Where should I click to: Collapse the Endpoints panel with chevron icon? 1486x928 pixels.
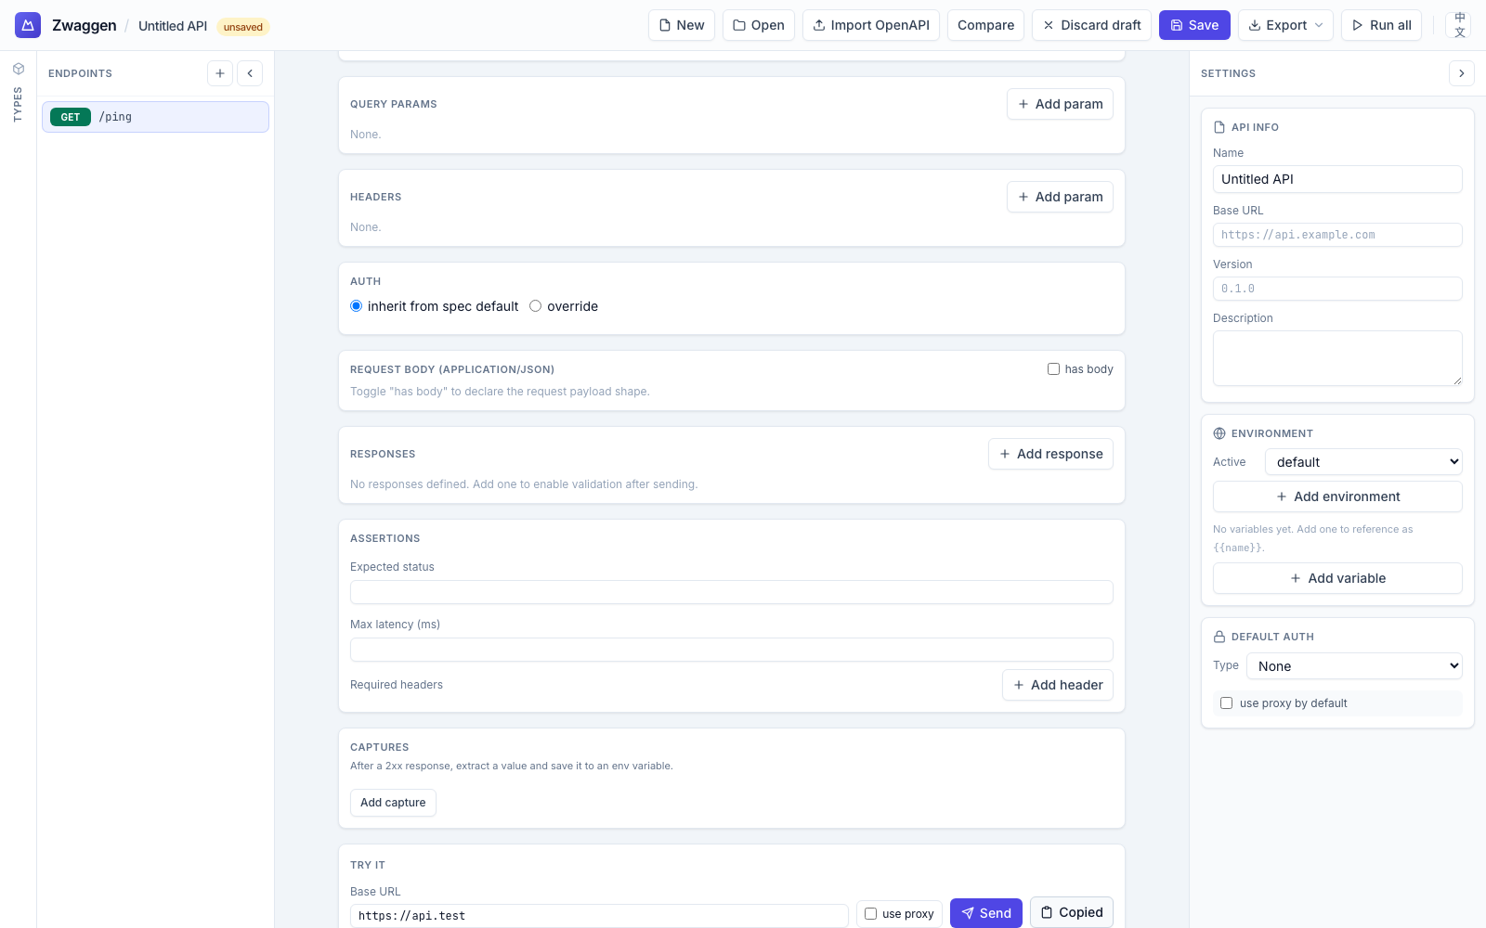tap(249, 73)
